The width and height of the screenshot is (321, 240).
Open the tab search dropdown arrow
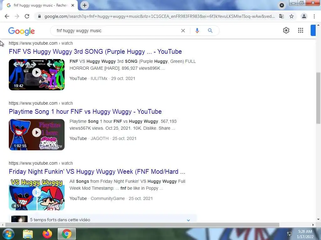click(282, 5)
